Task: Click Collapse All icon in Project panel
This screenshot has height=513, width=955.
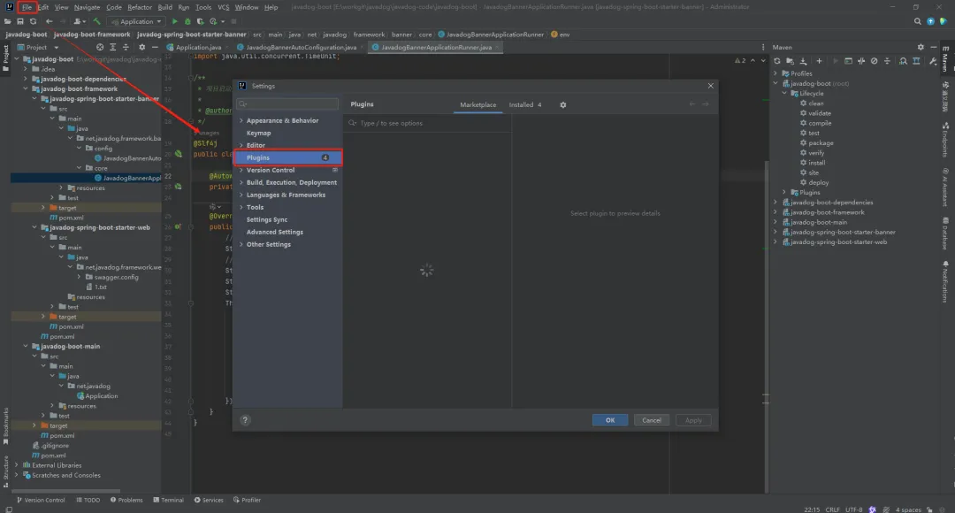Action: pos(126,47)
